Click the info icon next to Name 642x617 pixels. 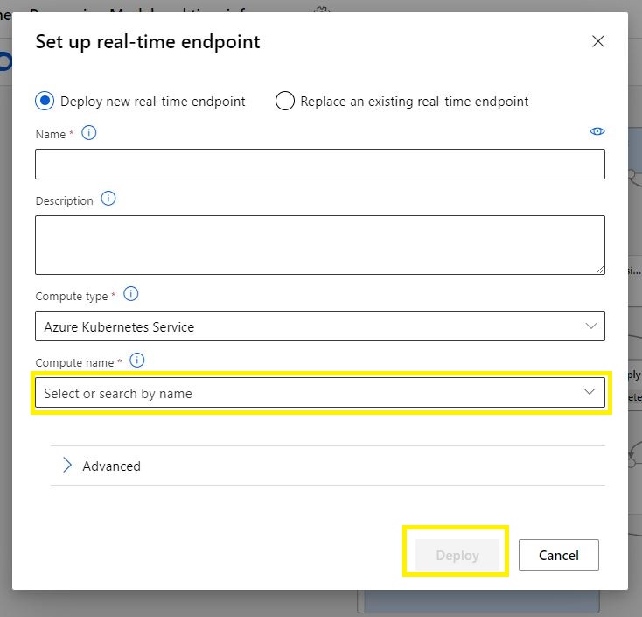click(88, 133)
